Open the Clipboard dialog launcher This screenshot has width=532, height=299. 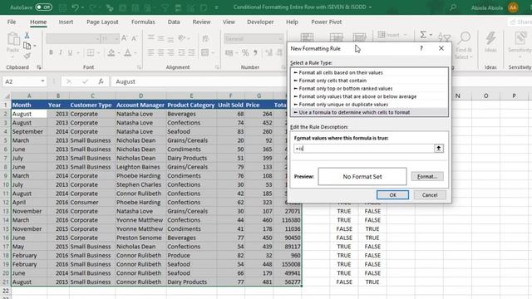[39, 67]
